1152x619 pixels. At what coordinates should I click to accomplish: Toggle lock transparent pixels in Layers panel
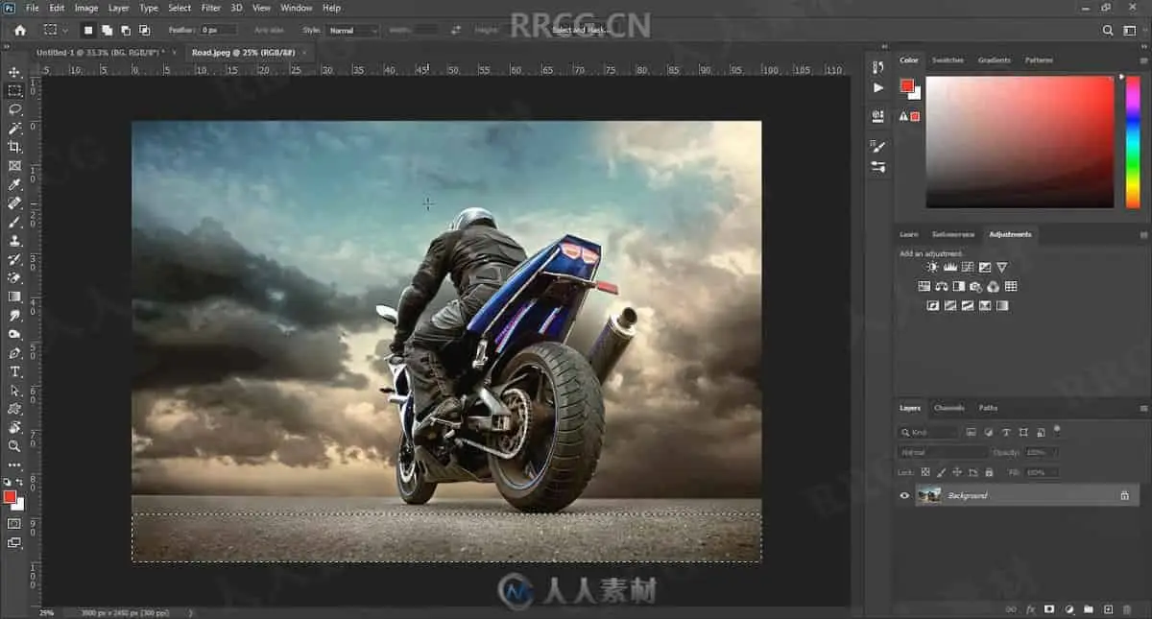(x=925, y=472)
